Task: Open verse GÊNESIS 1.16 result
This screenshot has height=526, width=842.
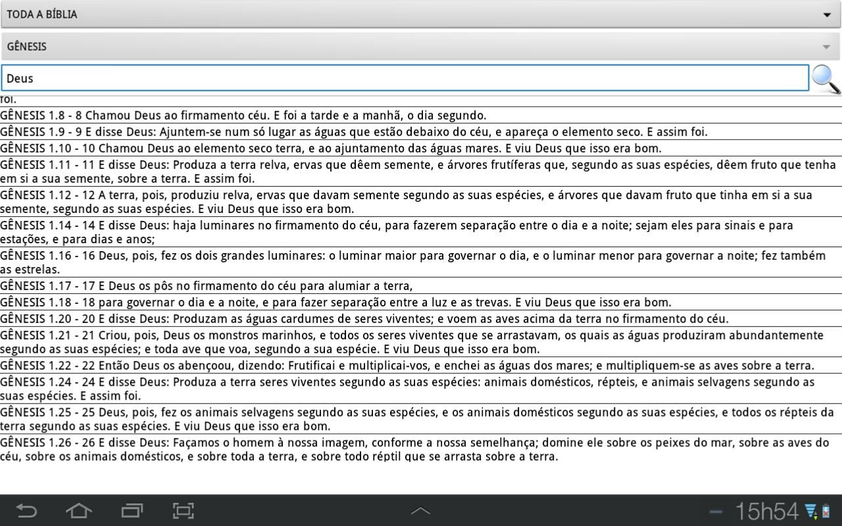Action: coord(421,262)
